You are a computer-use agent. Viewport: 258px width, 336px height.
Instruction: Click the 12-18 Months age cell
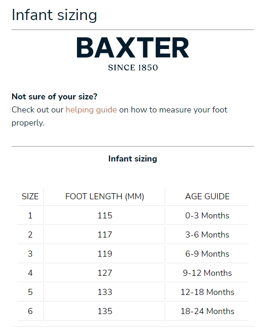(207, 292)
